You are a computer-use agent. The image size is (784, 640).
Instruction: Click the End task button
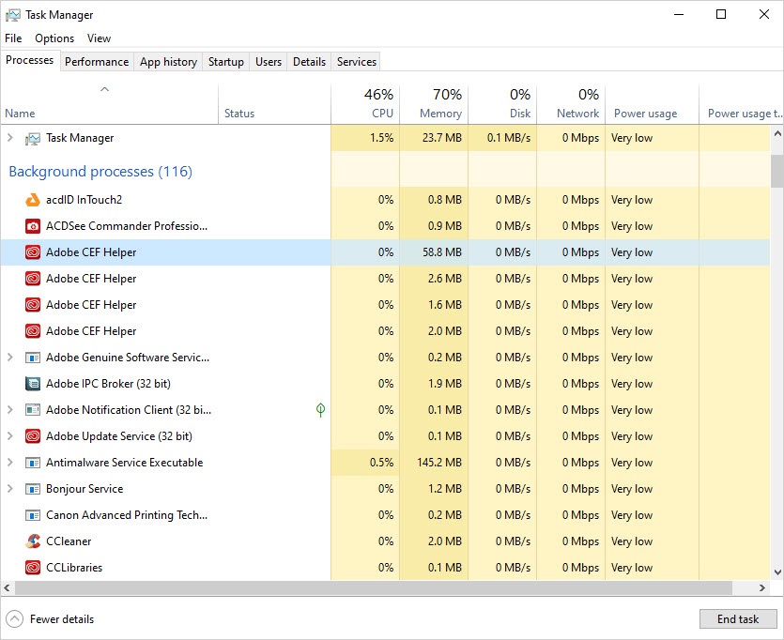point(738,618)
